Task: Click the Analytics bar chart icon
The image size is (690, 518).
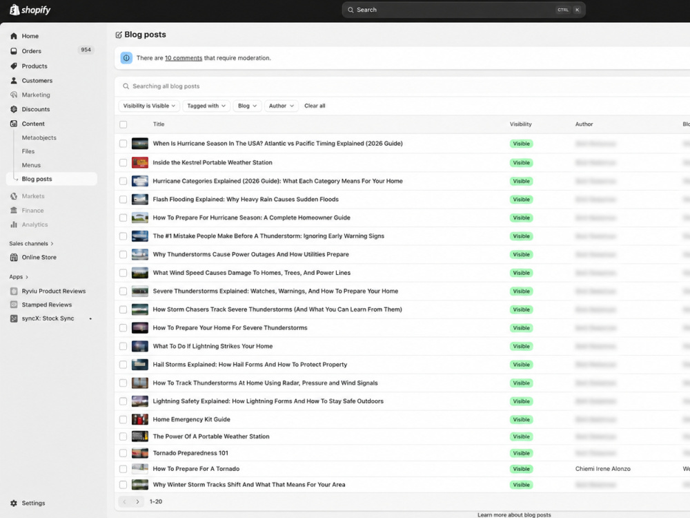Action: click(x=14, y=224)
